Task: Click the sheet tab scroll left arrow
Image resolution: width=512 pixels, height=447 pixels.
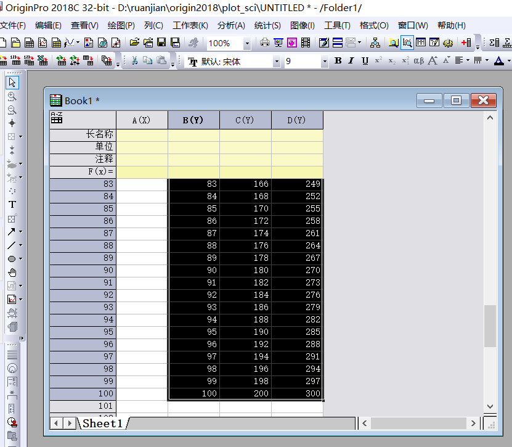Action: [56, 424]
